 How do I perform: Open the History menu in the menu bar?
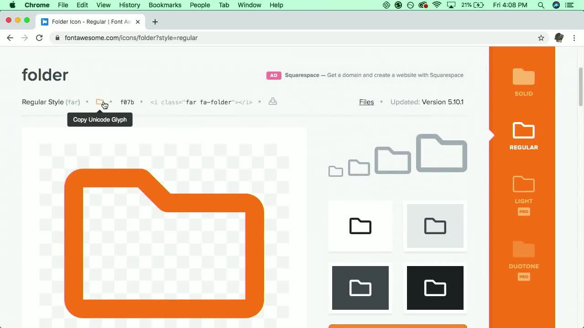pos(130,5)
